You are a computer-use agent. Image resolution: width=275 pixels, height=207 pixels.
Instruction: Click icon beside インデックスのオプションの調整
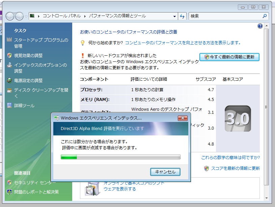(x=9, y=65)
